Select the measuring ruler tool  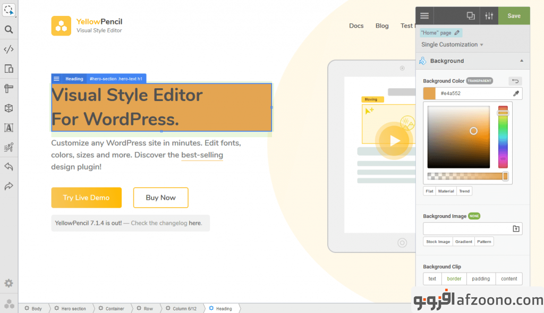click(9, 88)
